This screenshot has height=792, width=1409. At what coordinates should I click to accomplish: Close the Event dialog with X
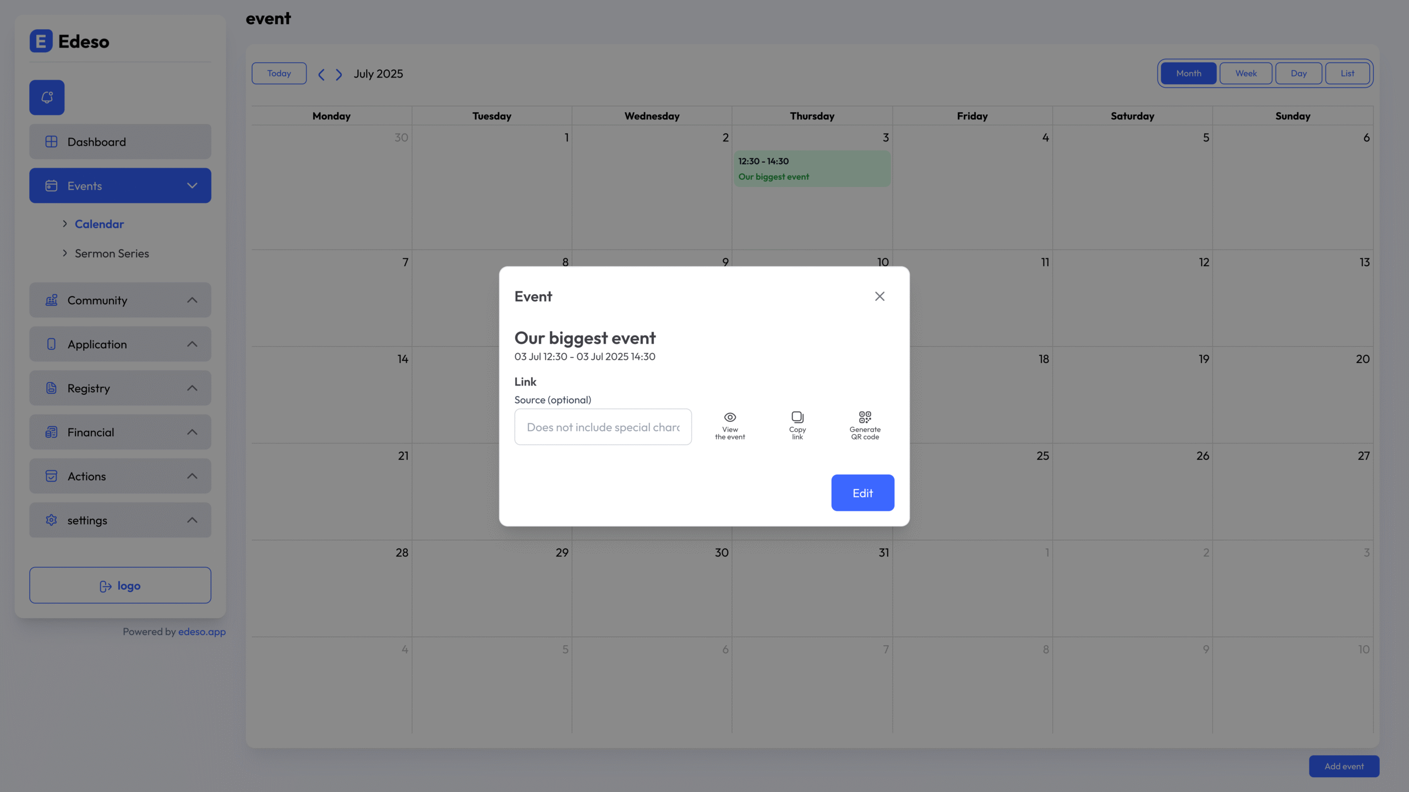coord(880,296)
